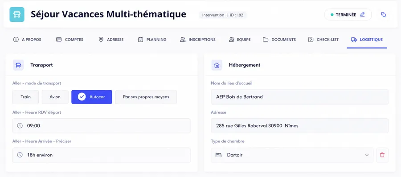Click the Aller - Heure RDV départ label

37,113
